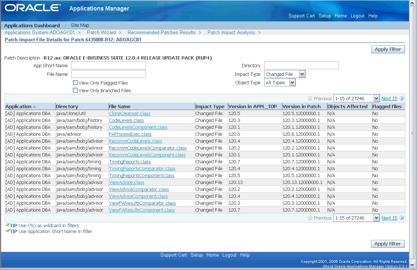Open ViewAdviceComparator.class file link
This screenshot has width=417, height=270.
[139, 189]
